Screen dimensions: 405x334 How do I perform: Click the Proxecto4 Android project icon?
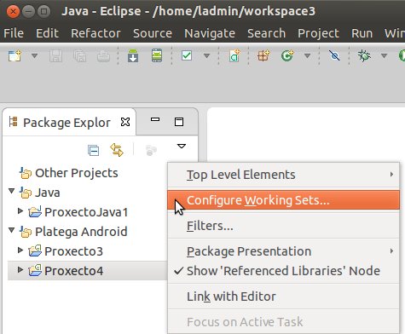[x=35, y=271]
